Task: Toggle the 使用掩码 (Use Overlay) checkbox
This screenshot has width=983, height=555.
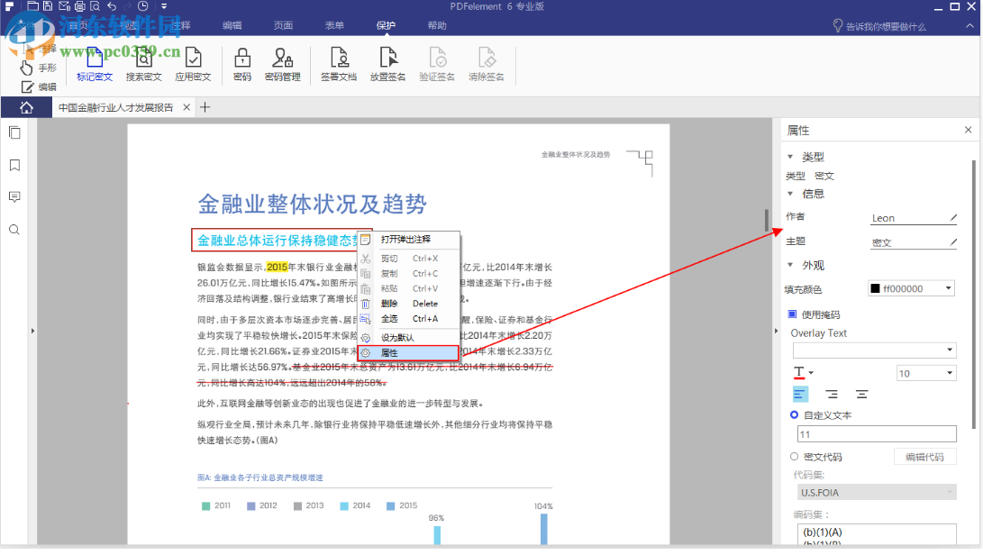Action: coord(790,313)
